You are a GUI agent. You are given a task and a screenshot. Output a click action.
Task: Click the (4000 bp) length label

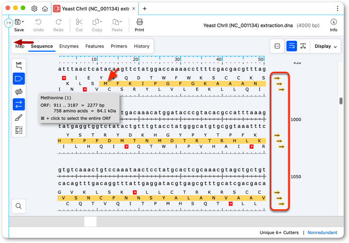308,25
